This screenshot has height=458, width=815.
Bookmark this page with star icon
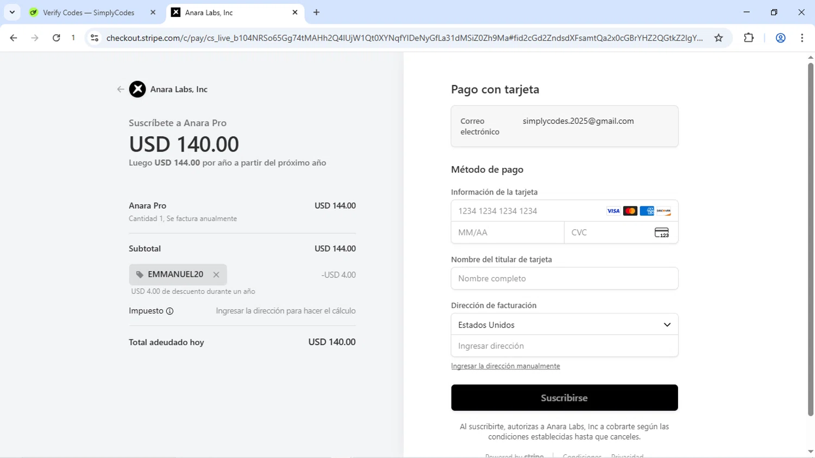click(x=719, y=38)
